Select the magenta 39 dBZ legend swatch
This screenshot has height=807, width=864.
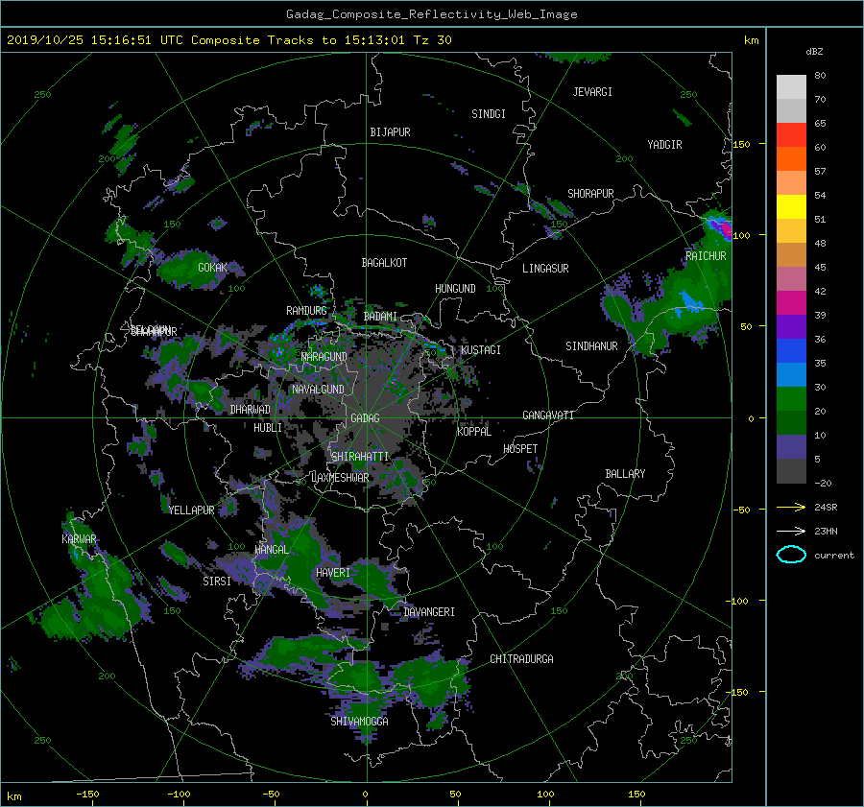(791, 302)
